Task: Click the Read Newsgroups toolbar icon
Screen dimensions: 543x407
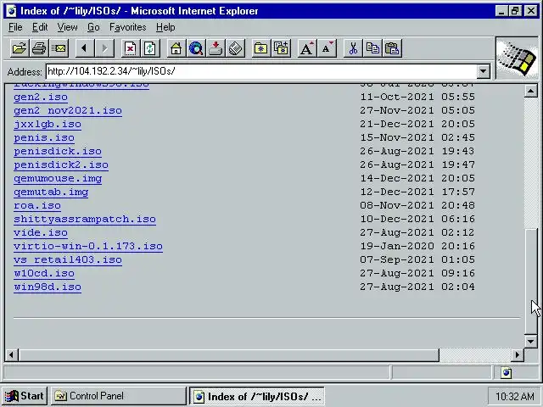Action: [x=216, y=48]
